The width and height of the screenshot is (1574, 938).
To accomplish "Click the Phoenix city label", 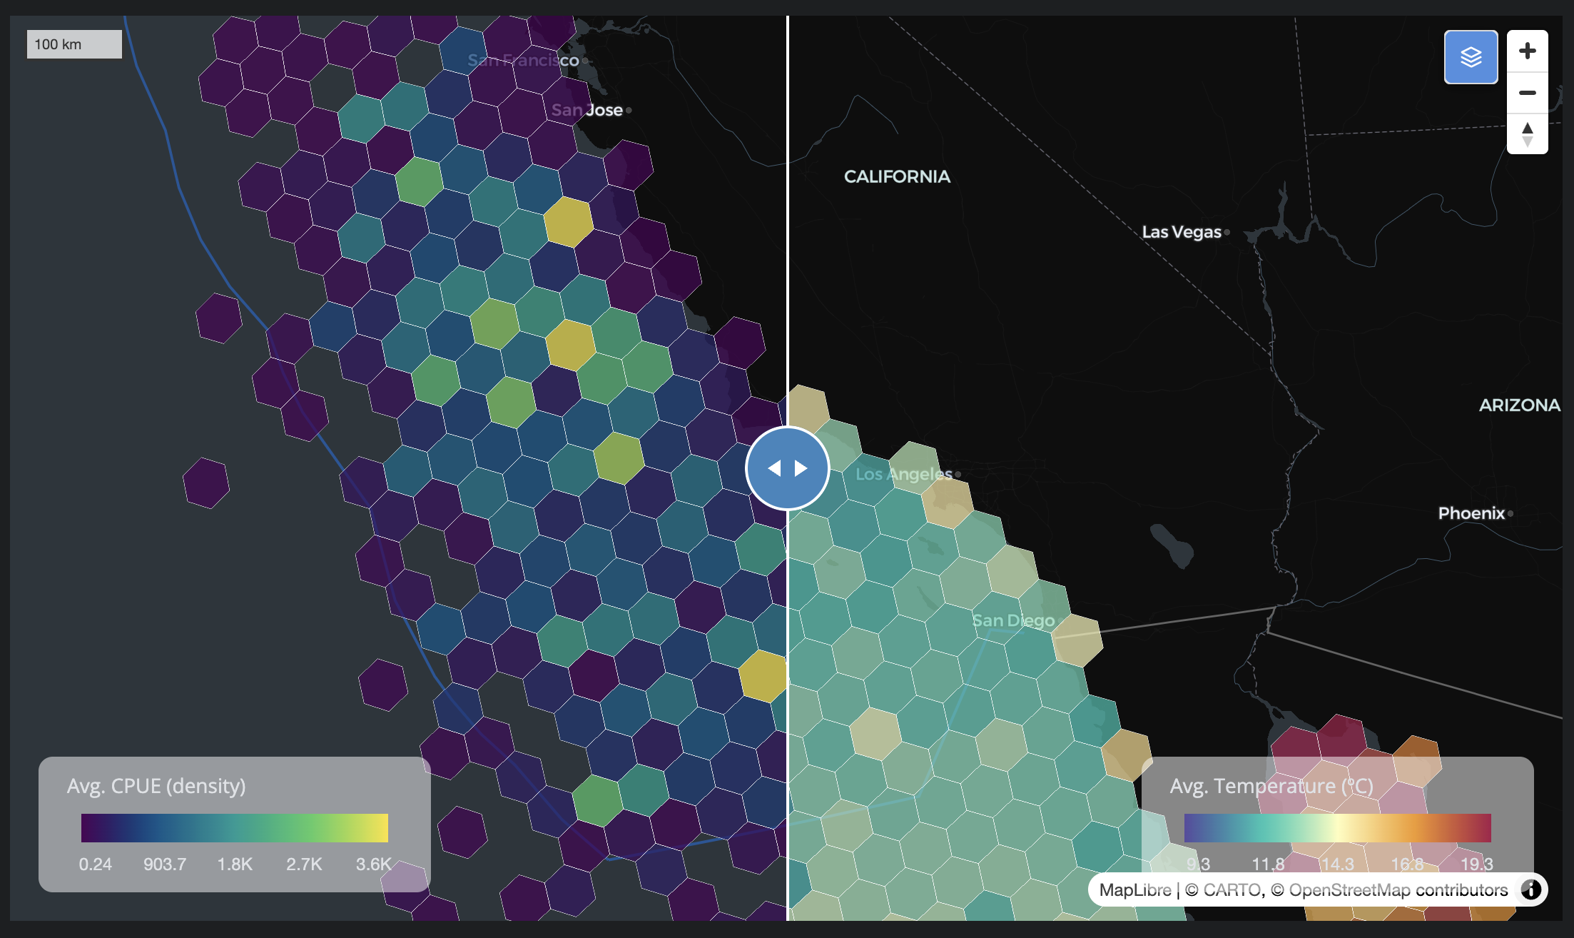I will pyautogui.click(x=1471, y=513).
